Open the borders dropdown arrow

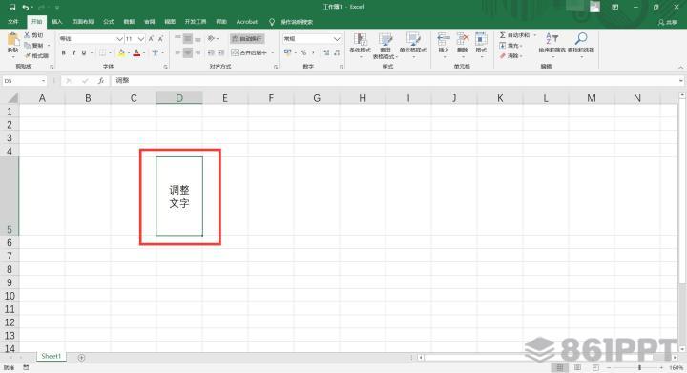click(x=110, y=53)
